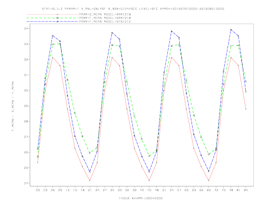268x207 pixels.
Task: Click x-axis forecast hour label 72
Action: click(216, 190)
